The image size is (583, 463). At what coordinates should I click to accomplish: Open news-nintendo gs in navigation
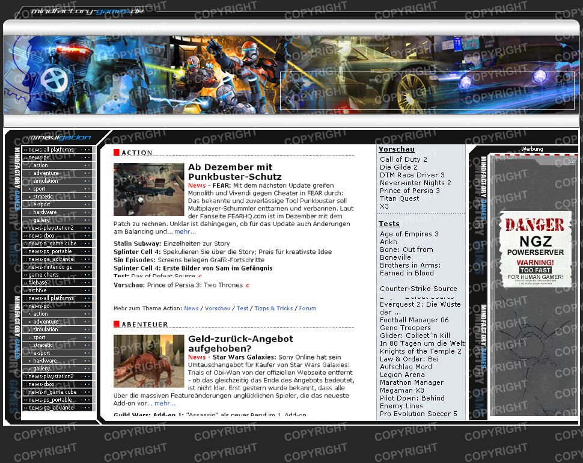point(57,267)
